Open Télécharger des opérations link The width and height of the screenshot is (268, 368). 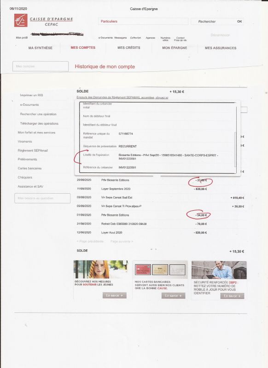39,123
